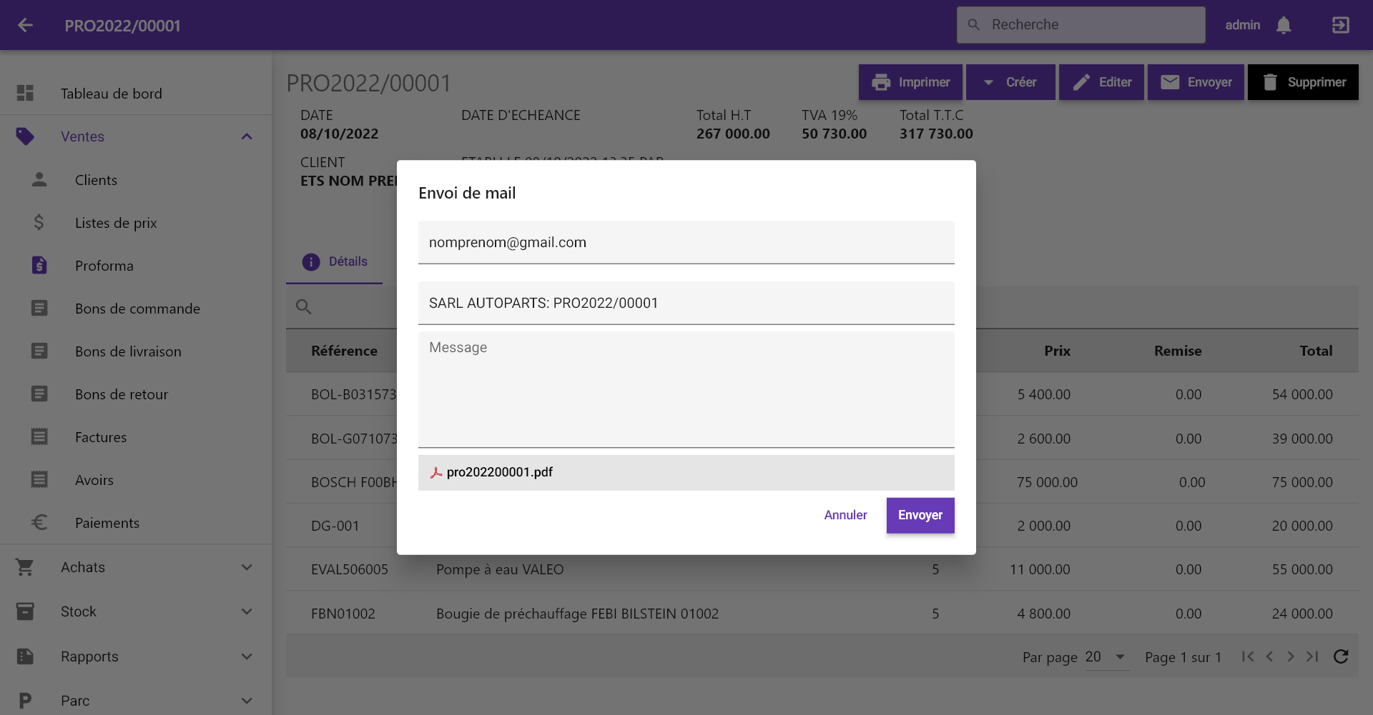Select the Détails tab
Viewport: 1373px width, 715px height.
334,262
